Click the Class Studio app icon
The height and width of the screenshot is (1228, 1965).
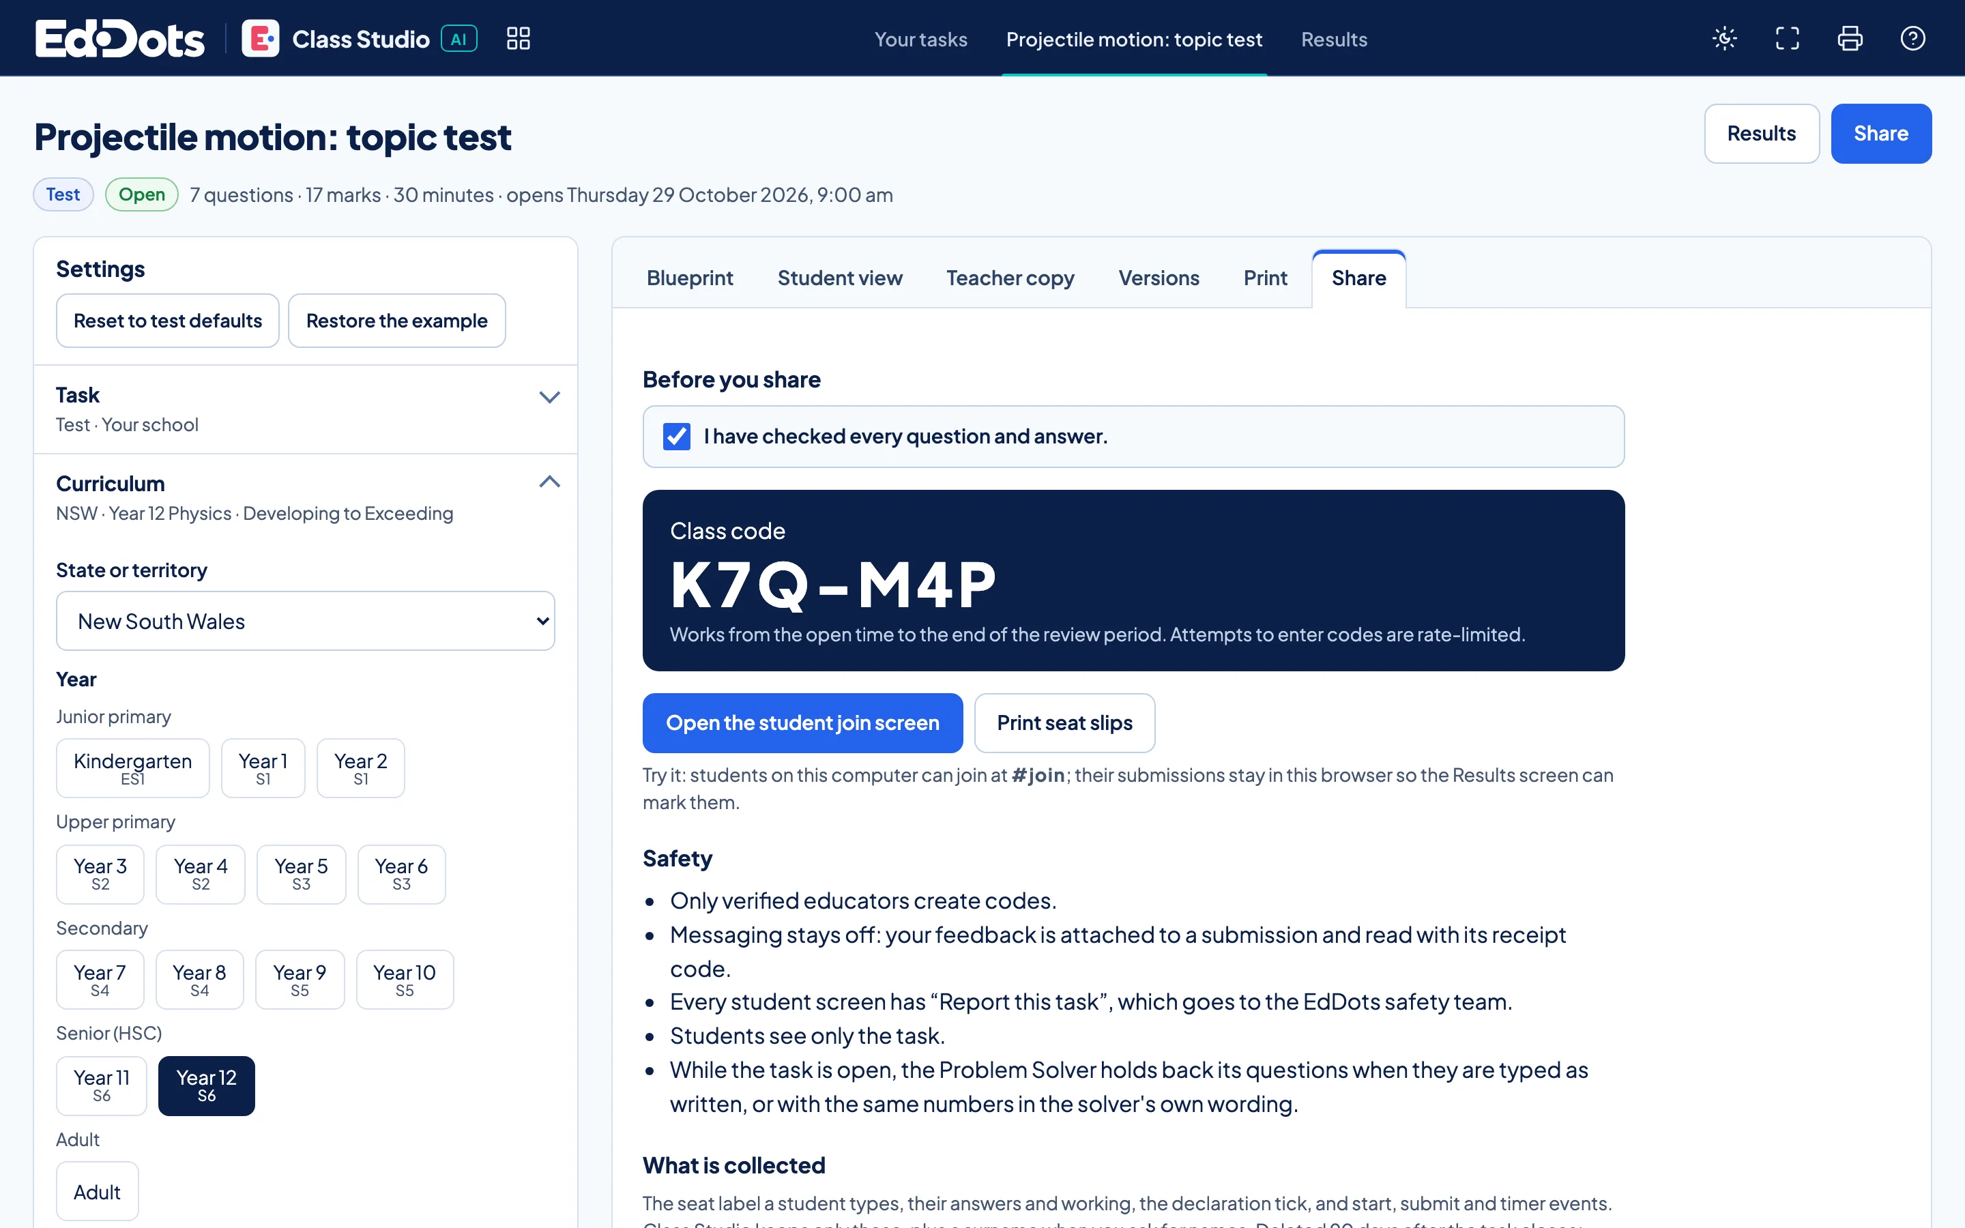(261, 38)
